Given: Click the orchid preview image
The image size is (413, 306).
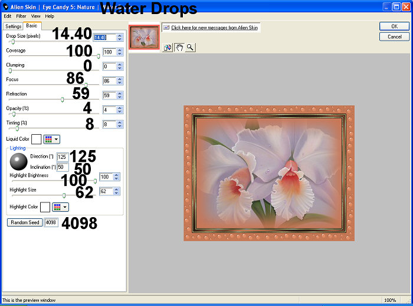Looking at the screenshot, I should [x=269, y=173].
